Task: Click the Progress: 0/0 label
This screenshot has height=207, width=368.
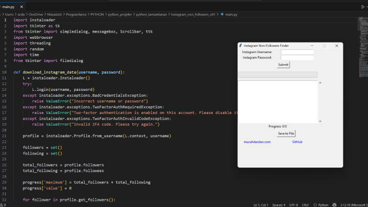Action: (278, 127)
